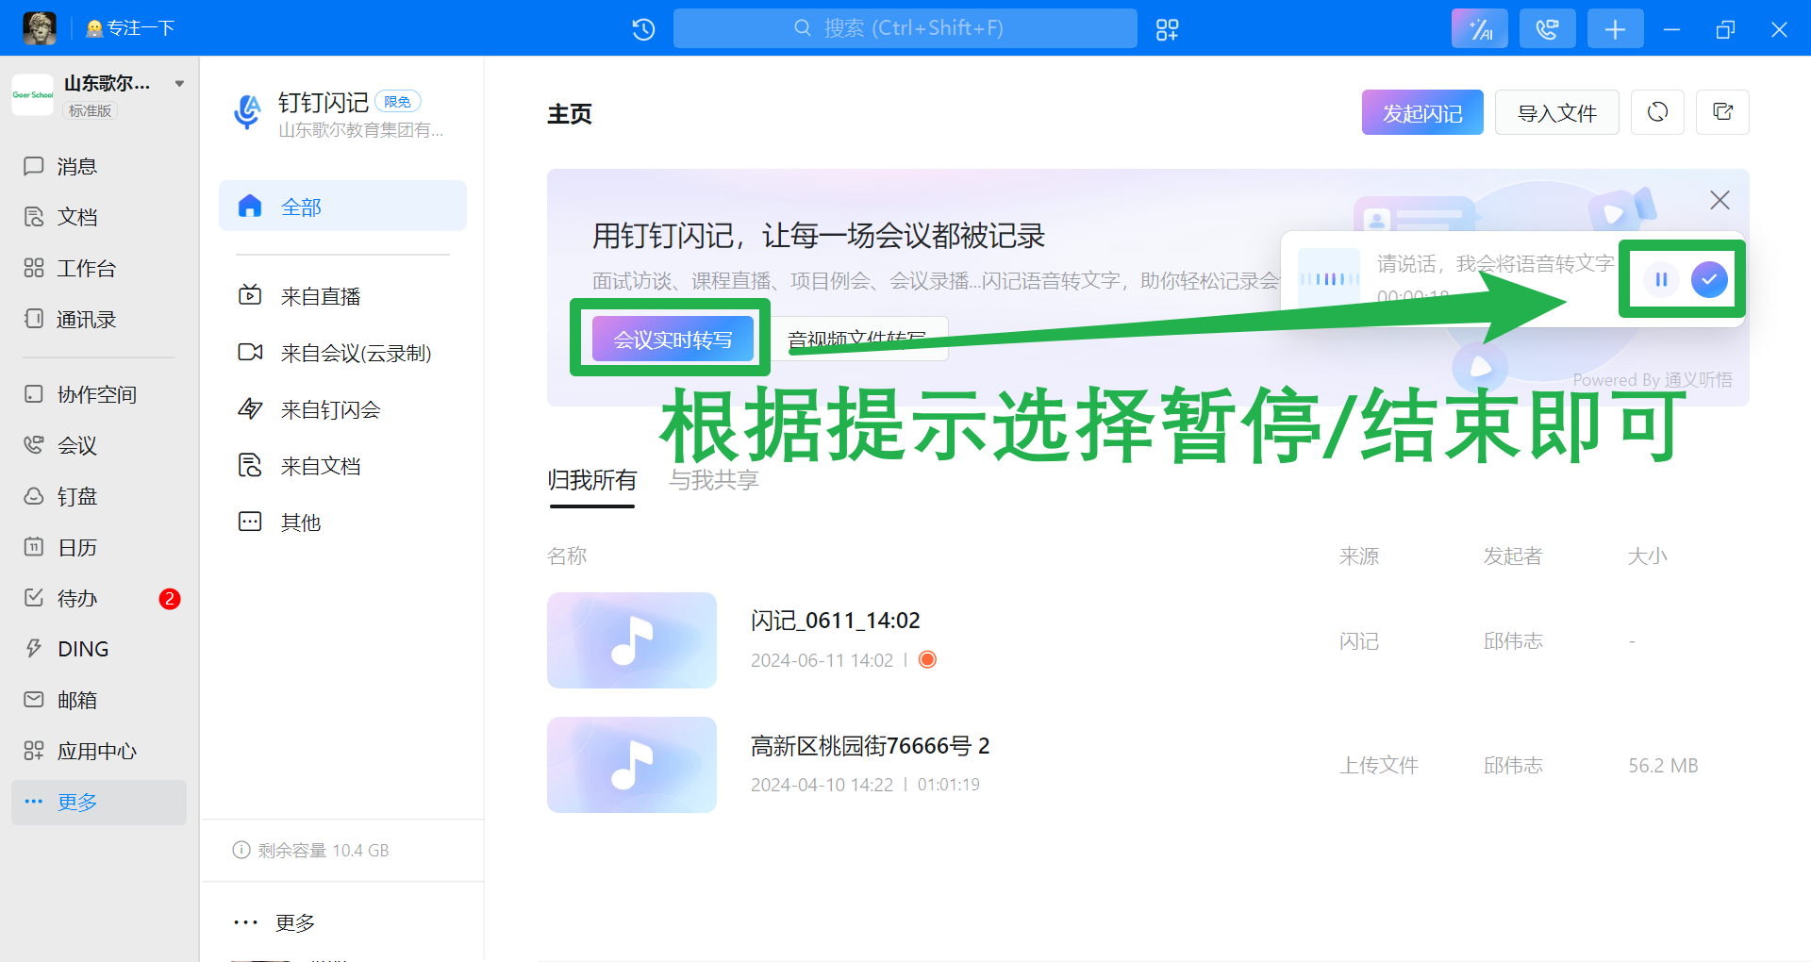
Task: Open the user avatar in title bar
Action: (40, 28)
